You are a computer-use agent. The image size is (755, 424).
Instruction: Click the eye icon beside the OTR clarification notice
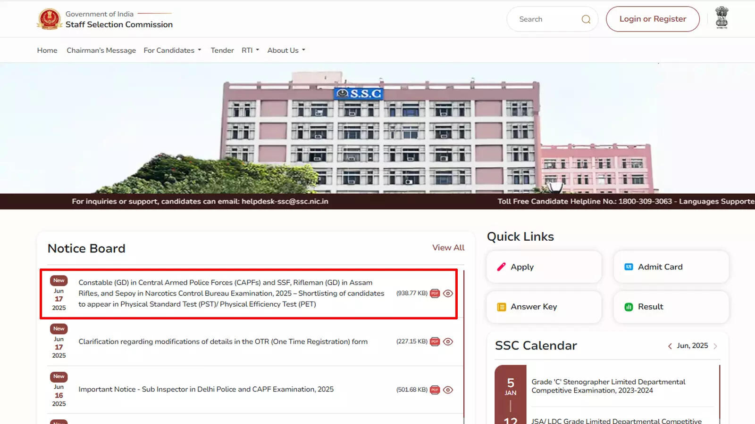point(448,342)
